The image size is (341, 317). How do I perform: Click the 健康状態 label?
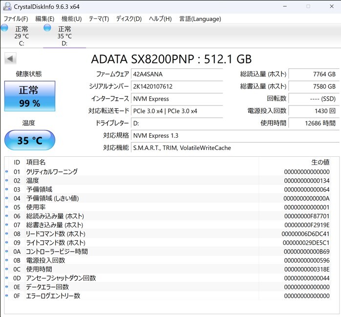point(28,74)
